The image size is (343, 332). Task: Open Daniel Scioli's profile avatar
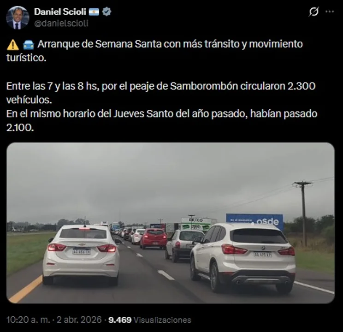[x=18, y=18]
